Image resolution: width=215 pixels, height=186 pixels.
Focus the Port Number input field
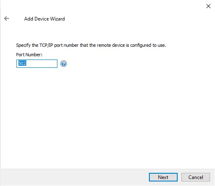[x=37, y=64]
